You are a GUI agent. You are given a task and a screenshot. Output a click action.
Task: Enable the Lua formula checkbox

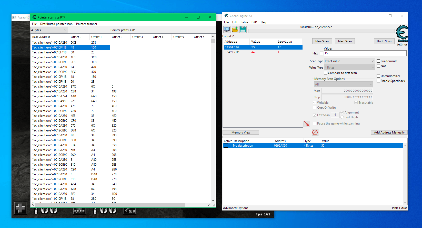pos(378,61)
